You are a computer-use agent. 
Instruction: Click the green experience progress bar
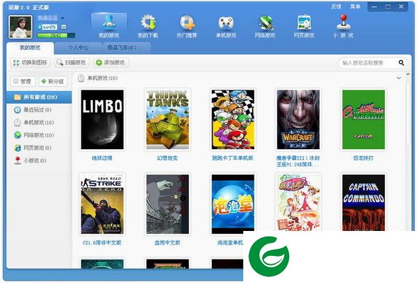pyautogui.click(x=56, y=35)
